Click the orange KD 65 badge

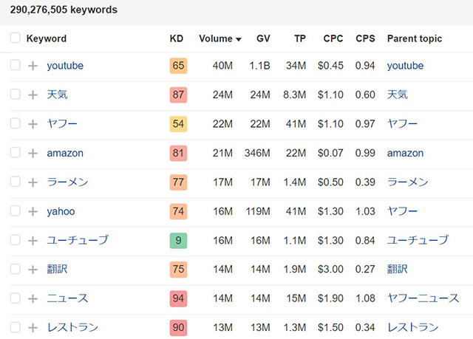178,66
